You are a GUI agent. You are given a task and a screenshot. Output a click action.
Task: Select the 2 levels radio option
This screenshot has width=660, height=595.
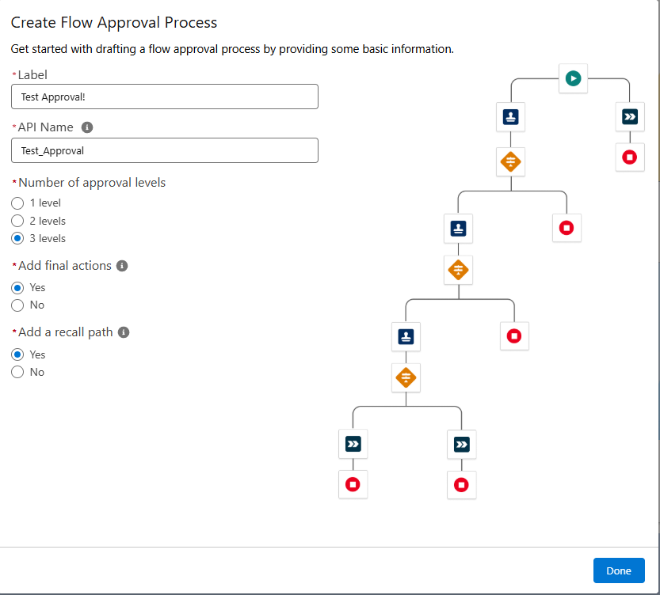17,221
